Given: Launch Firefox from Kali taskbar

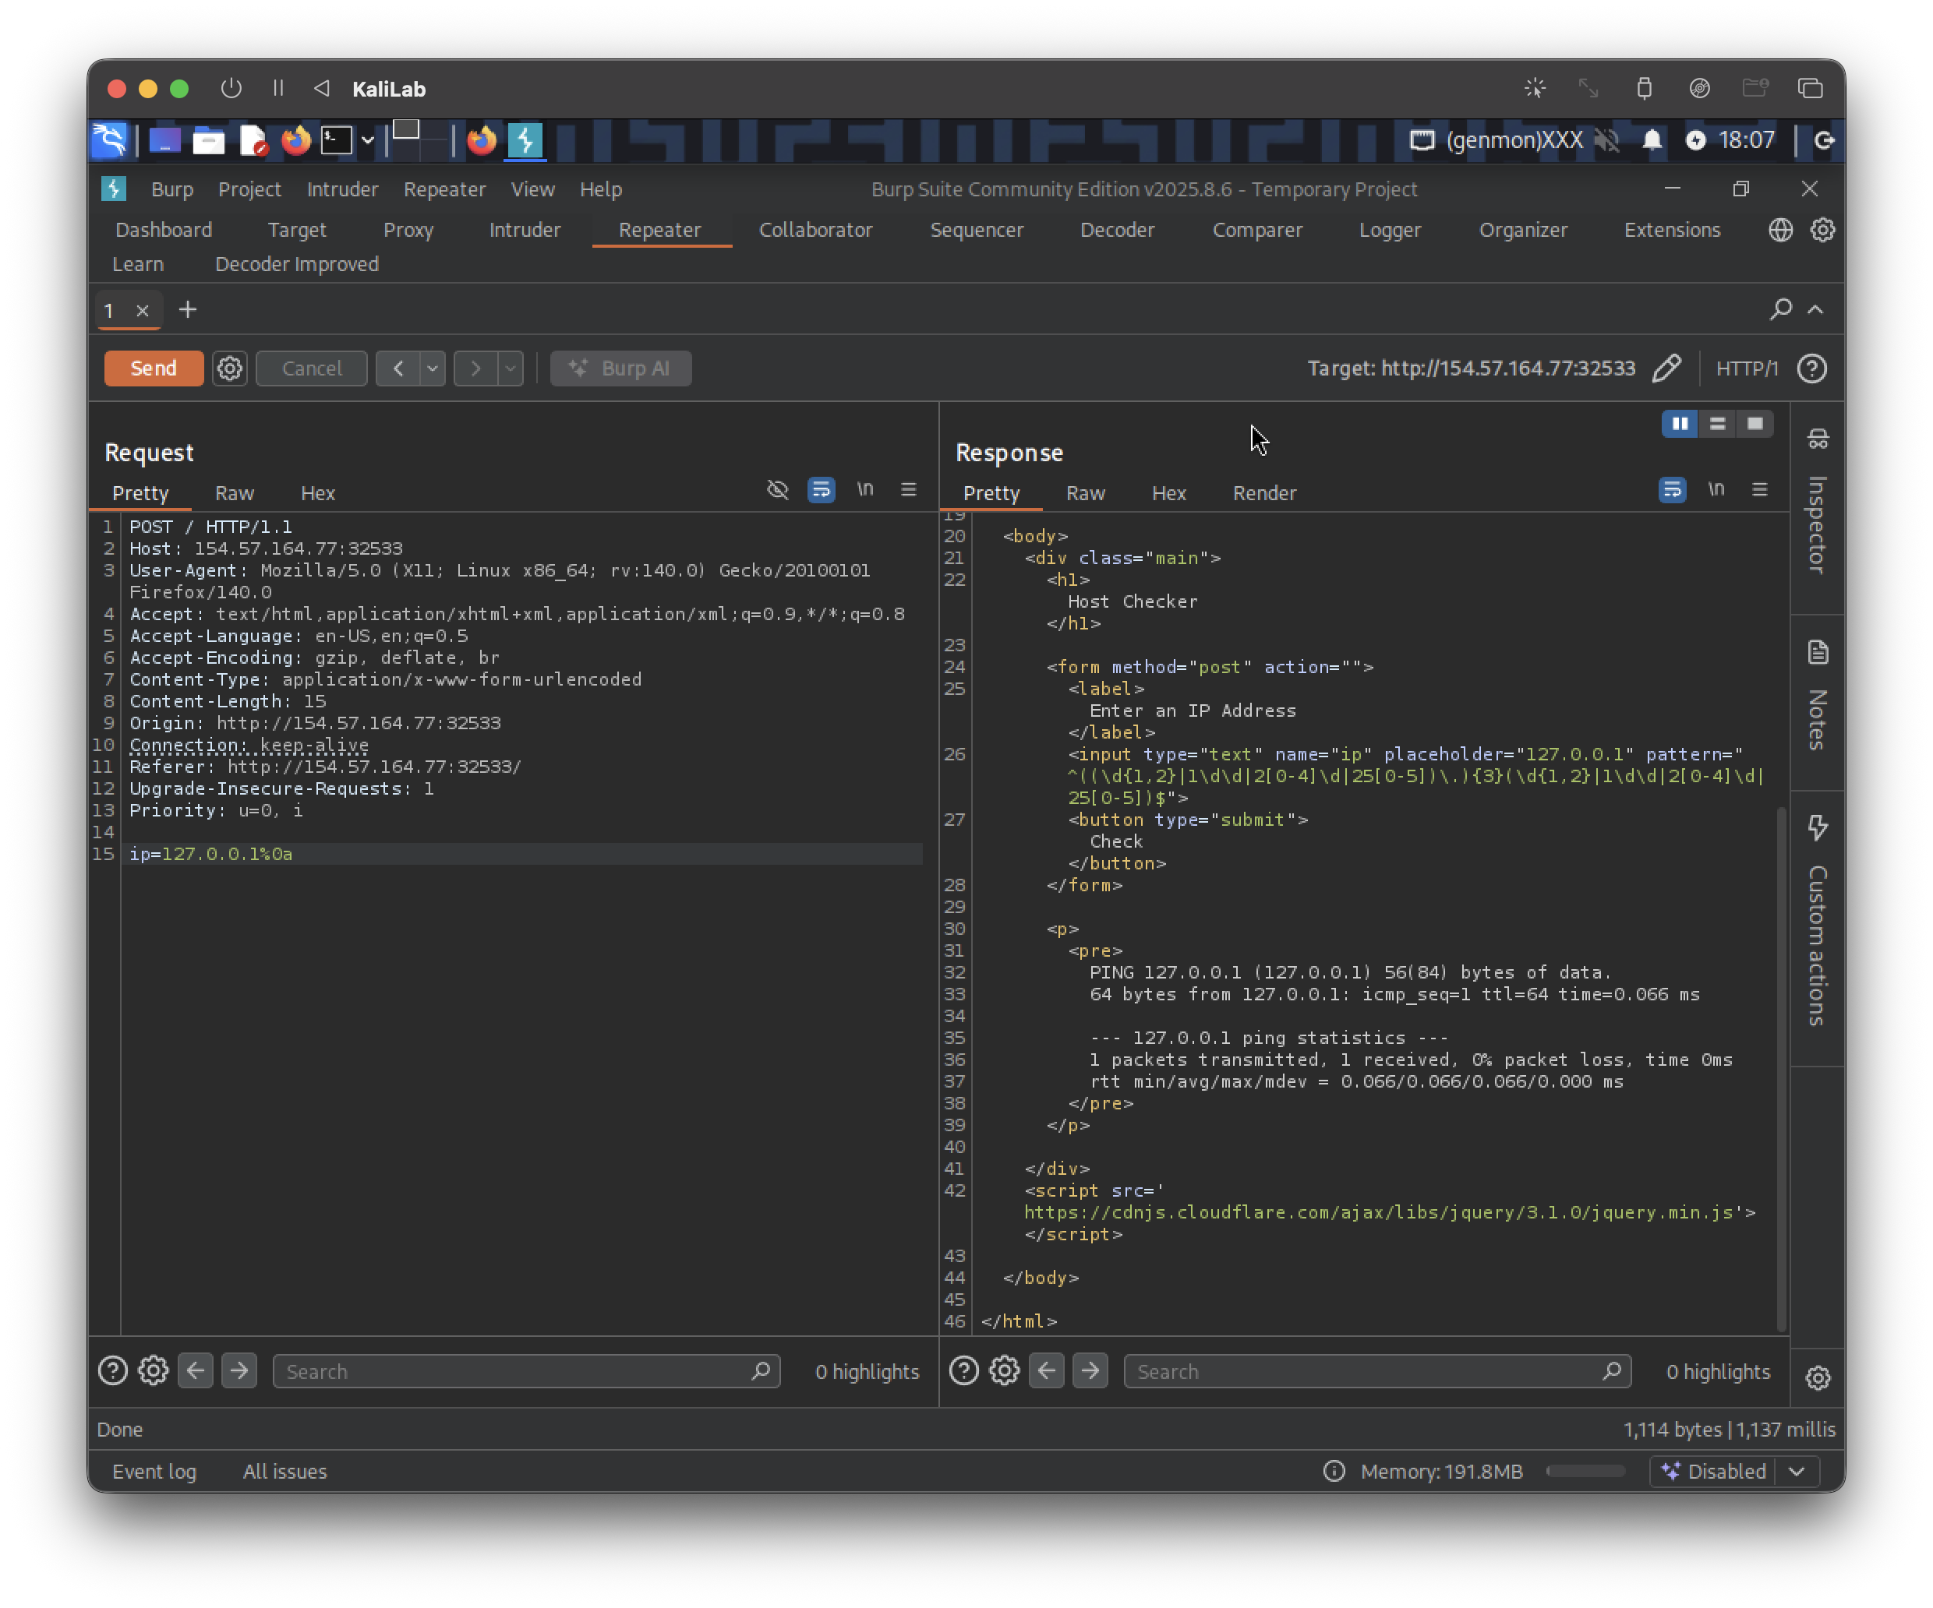Looking at the screenshot, I should coord(295,141).
